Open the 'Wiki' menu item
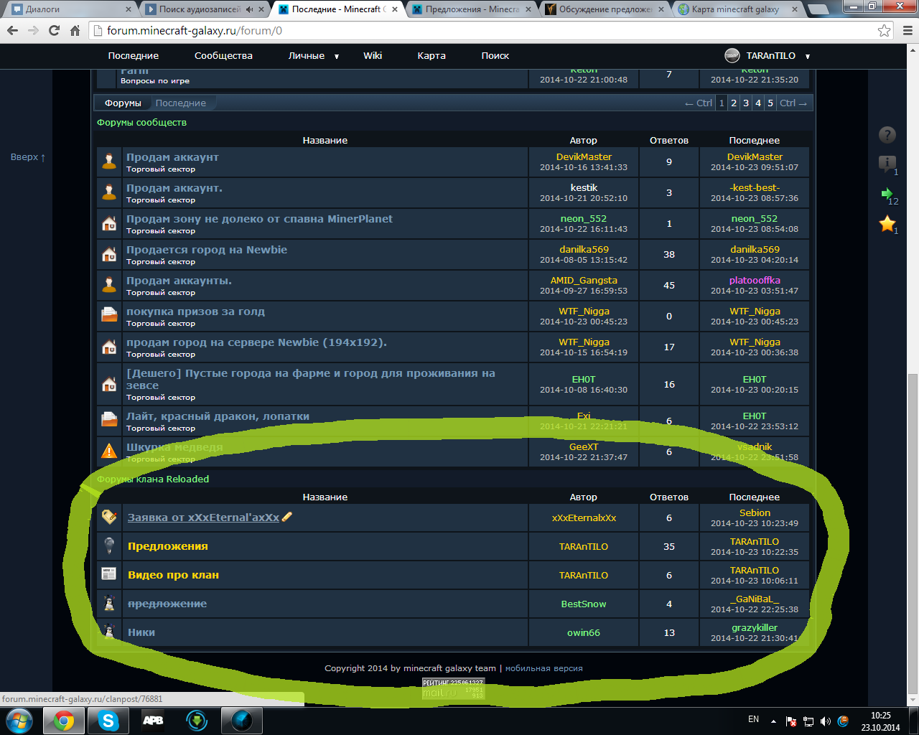 (x=373, y=55)
